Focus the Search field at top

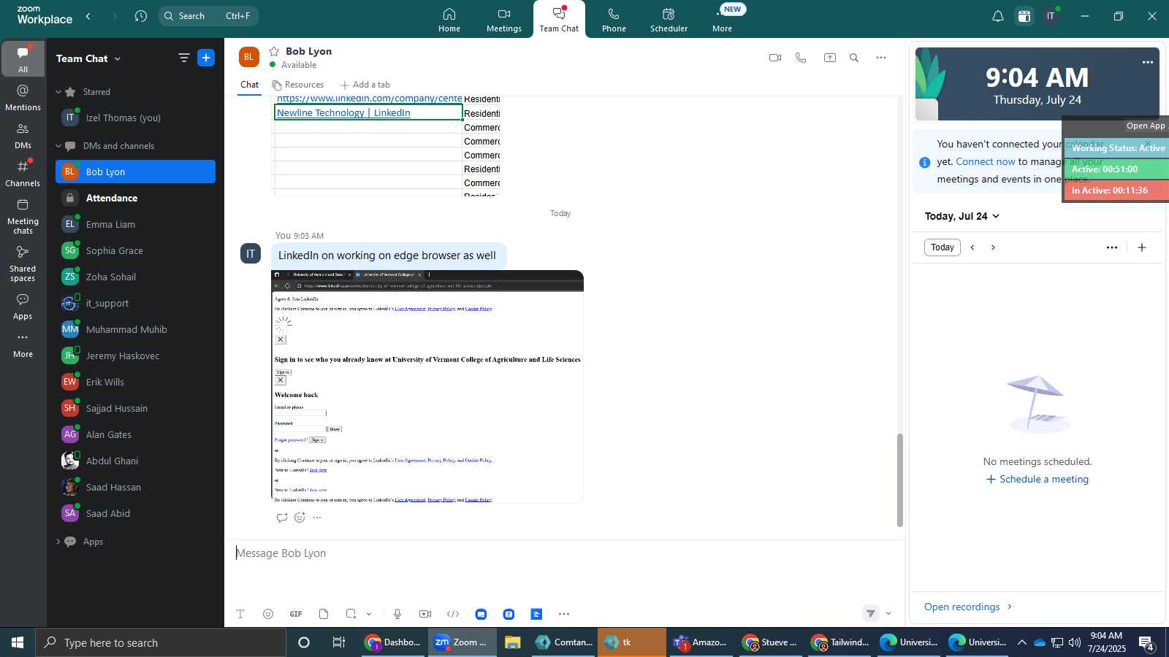click(208, 16)
